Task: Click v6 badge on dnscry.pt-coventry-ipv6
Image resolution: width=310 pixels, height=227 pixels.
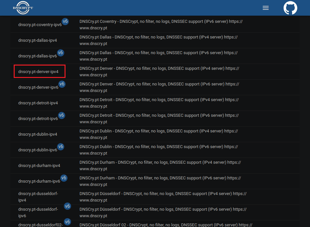Action: 65,21
